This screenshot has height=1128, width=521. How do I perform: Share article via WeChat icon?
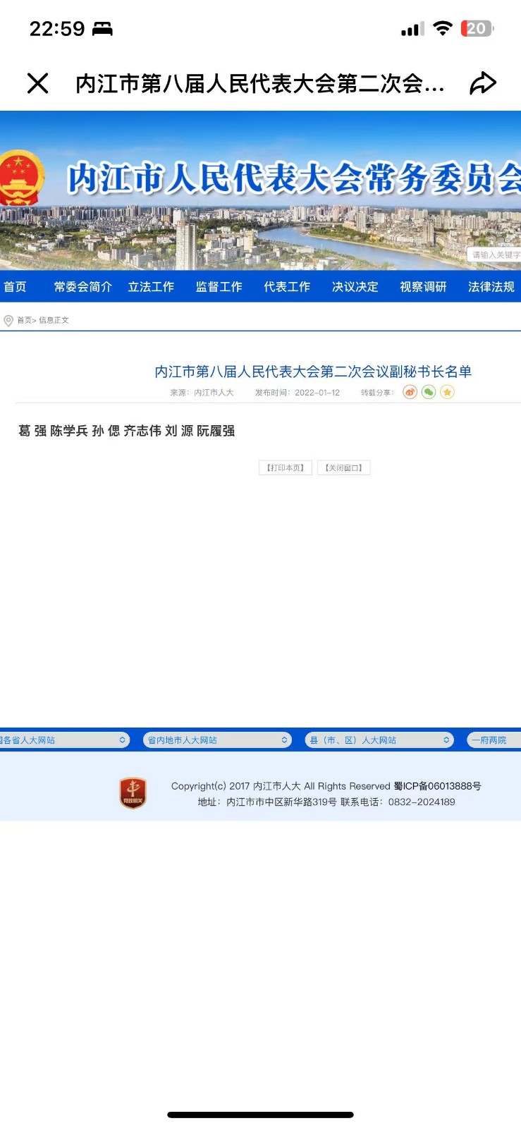tap(429, 392)
